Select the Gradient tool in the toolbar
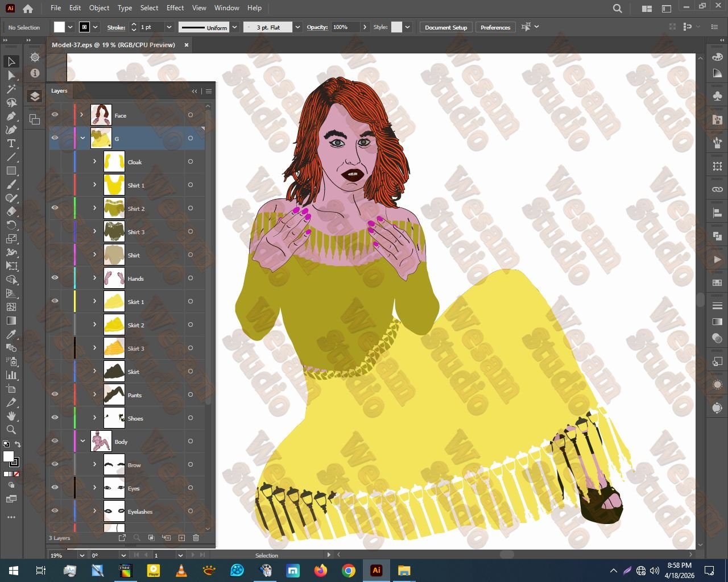 [11, 321]
